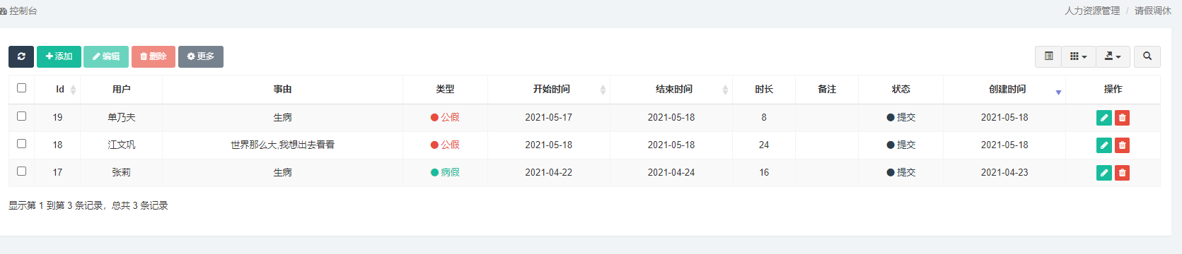Viewport: 1182px width, 254px height.
Task: Click the green 添加 button
Action: click(59, 56)
